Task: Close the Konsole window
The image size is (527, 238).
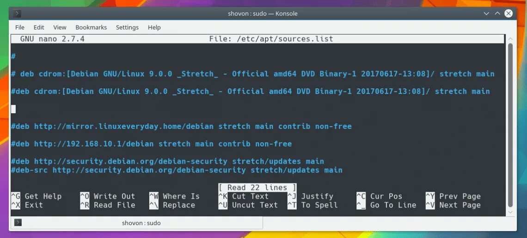Action: click(509, 13)
